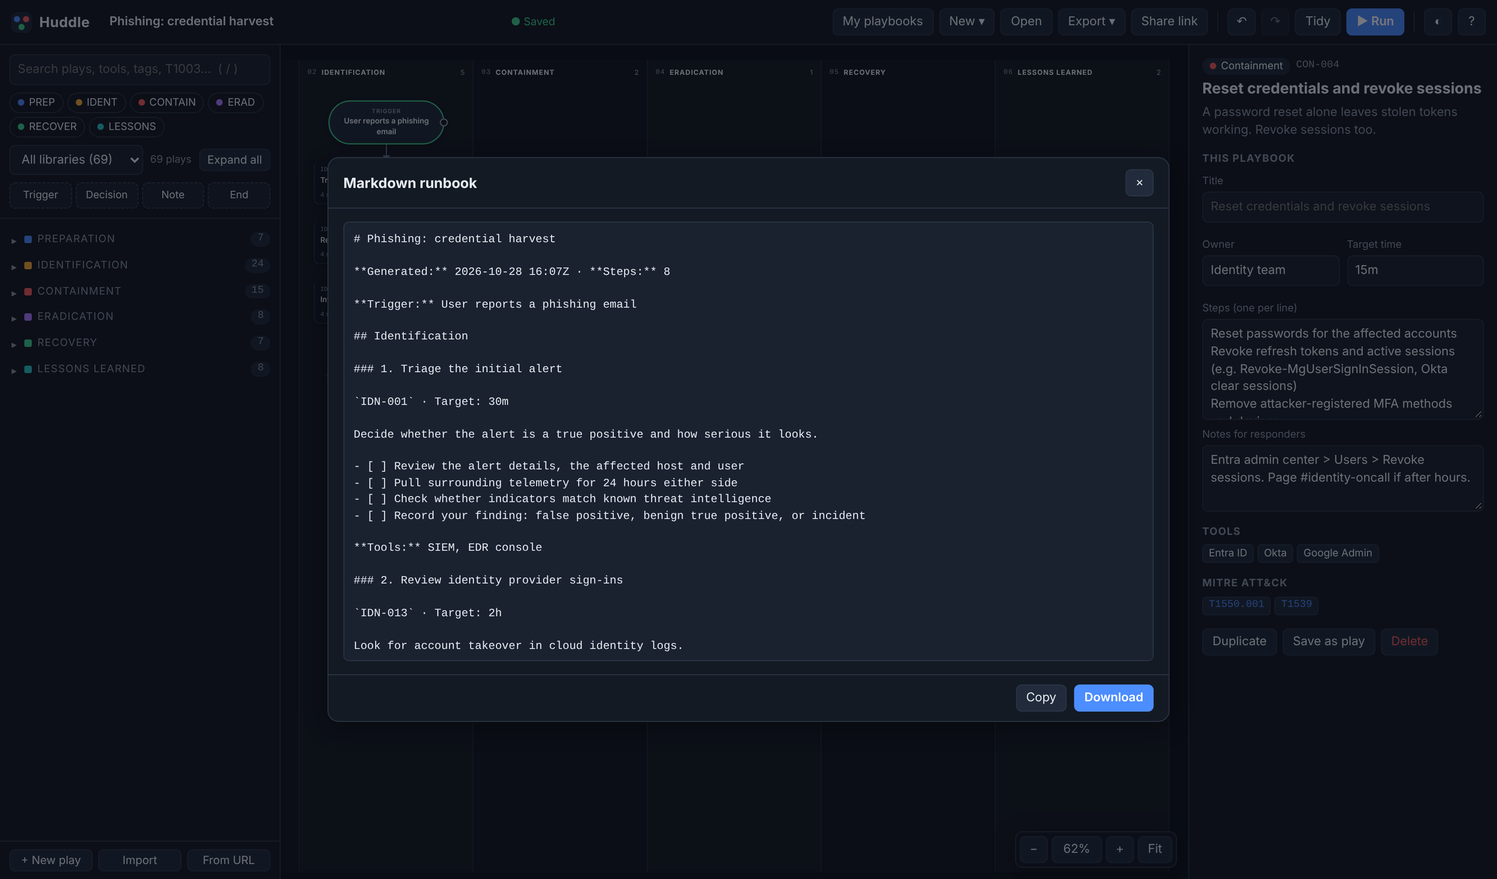
Task: Run the playbook
Action: point(1375,22)
